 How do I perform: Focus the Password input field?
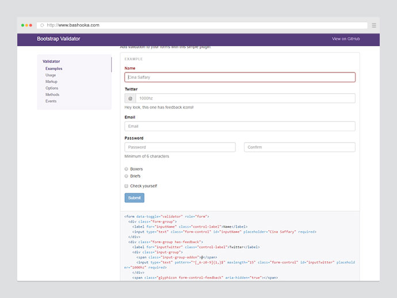(180, 147)
